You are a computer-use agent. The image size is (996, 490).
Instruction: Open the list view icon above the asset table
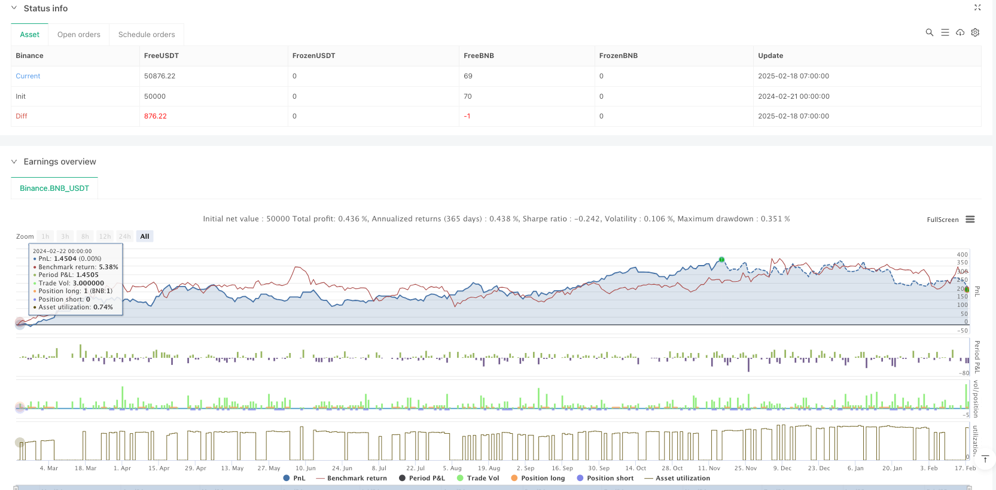pos(945,32)
